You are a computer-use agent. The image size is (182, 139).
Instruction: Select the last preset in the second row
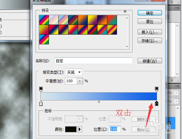(112, 29)
